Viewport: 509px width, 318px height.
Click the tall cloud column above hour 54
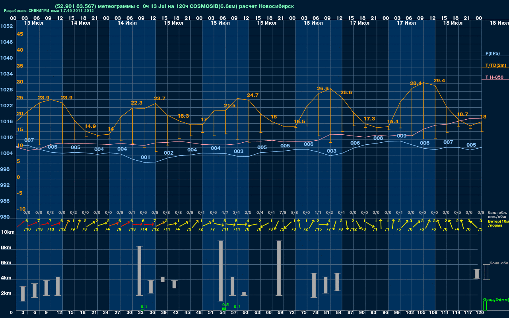[221, 271]
